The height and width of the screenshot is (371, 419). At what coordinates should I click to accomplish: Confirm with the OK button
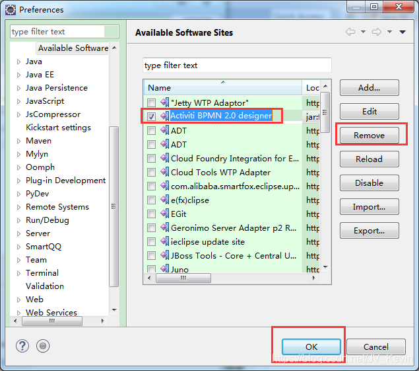tap(311, 347)
